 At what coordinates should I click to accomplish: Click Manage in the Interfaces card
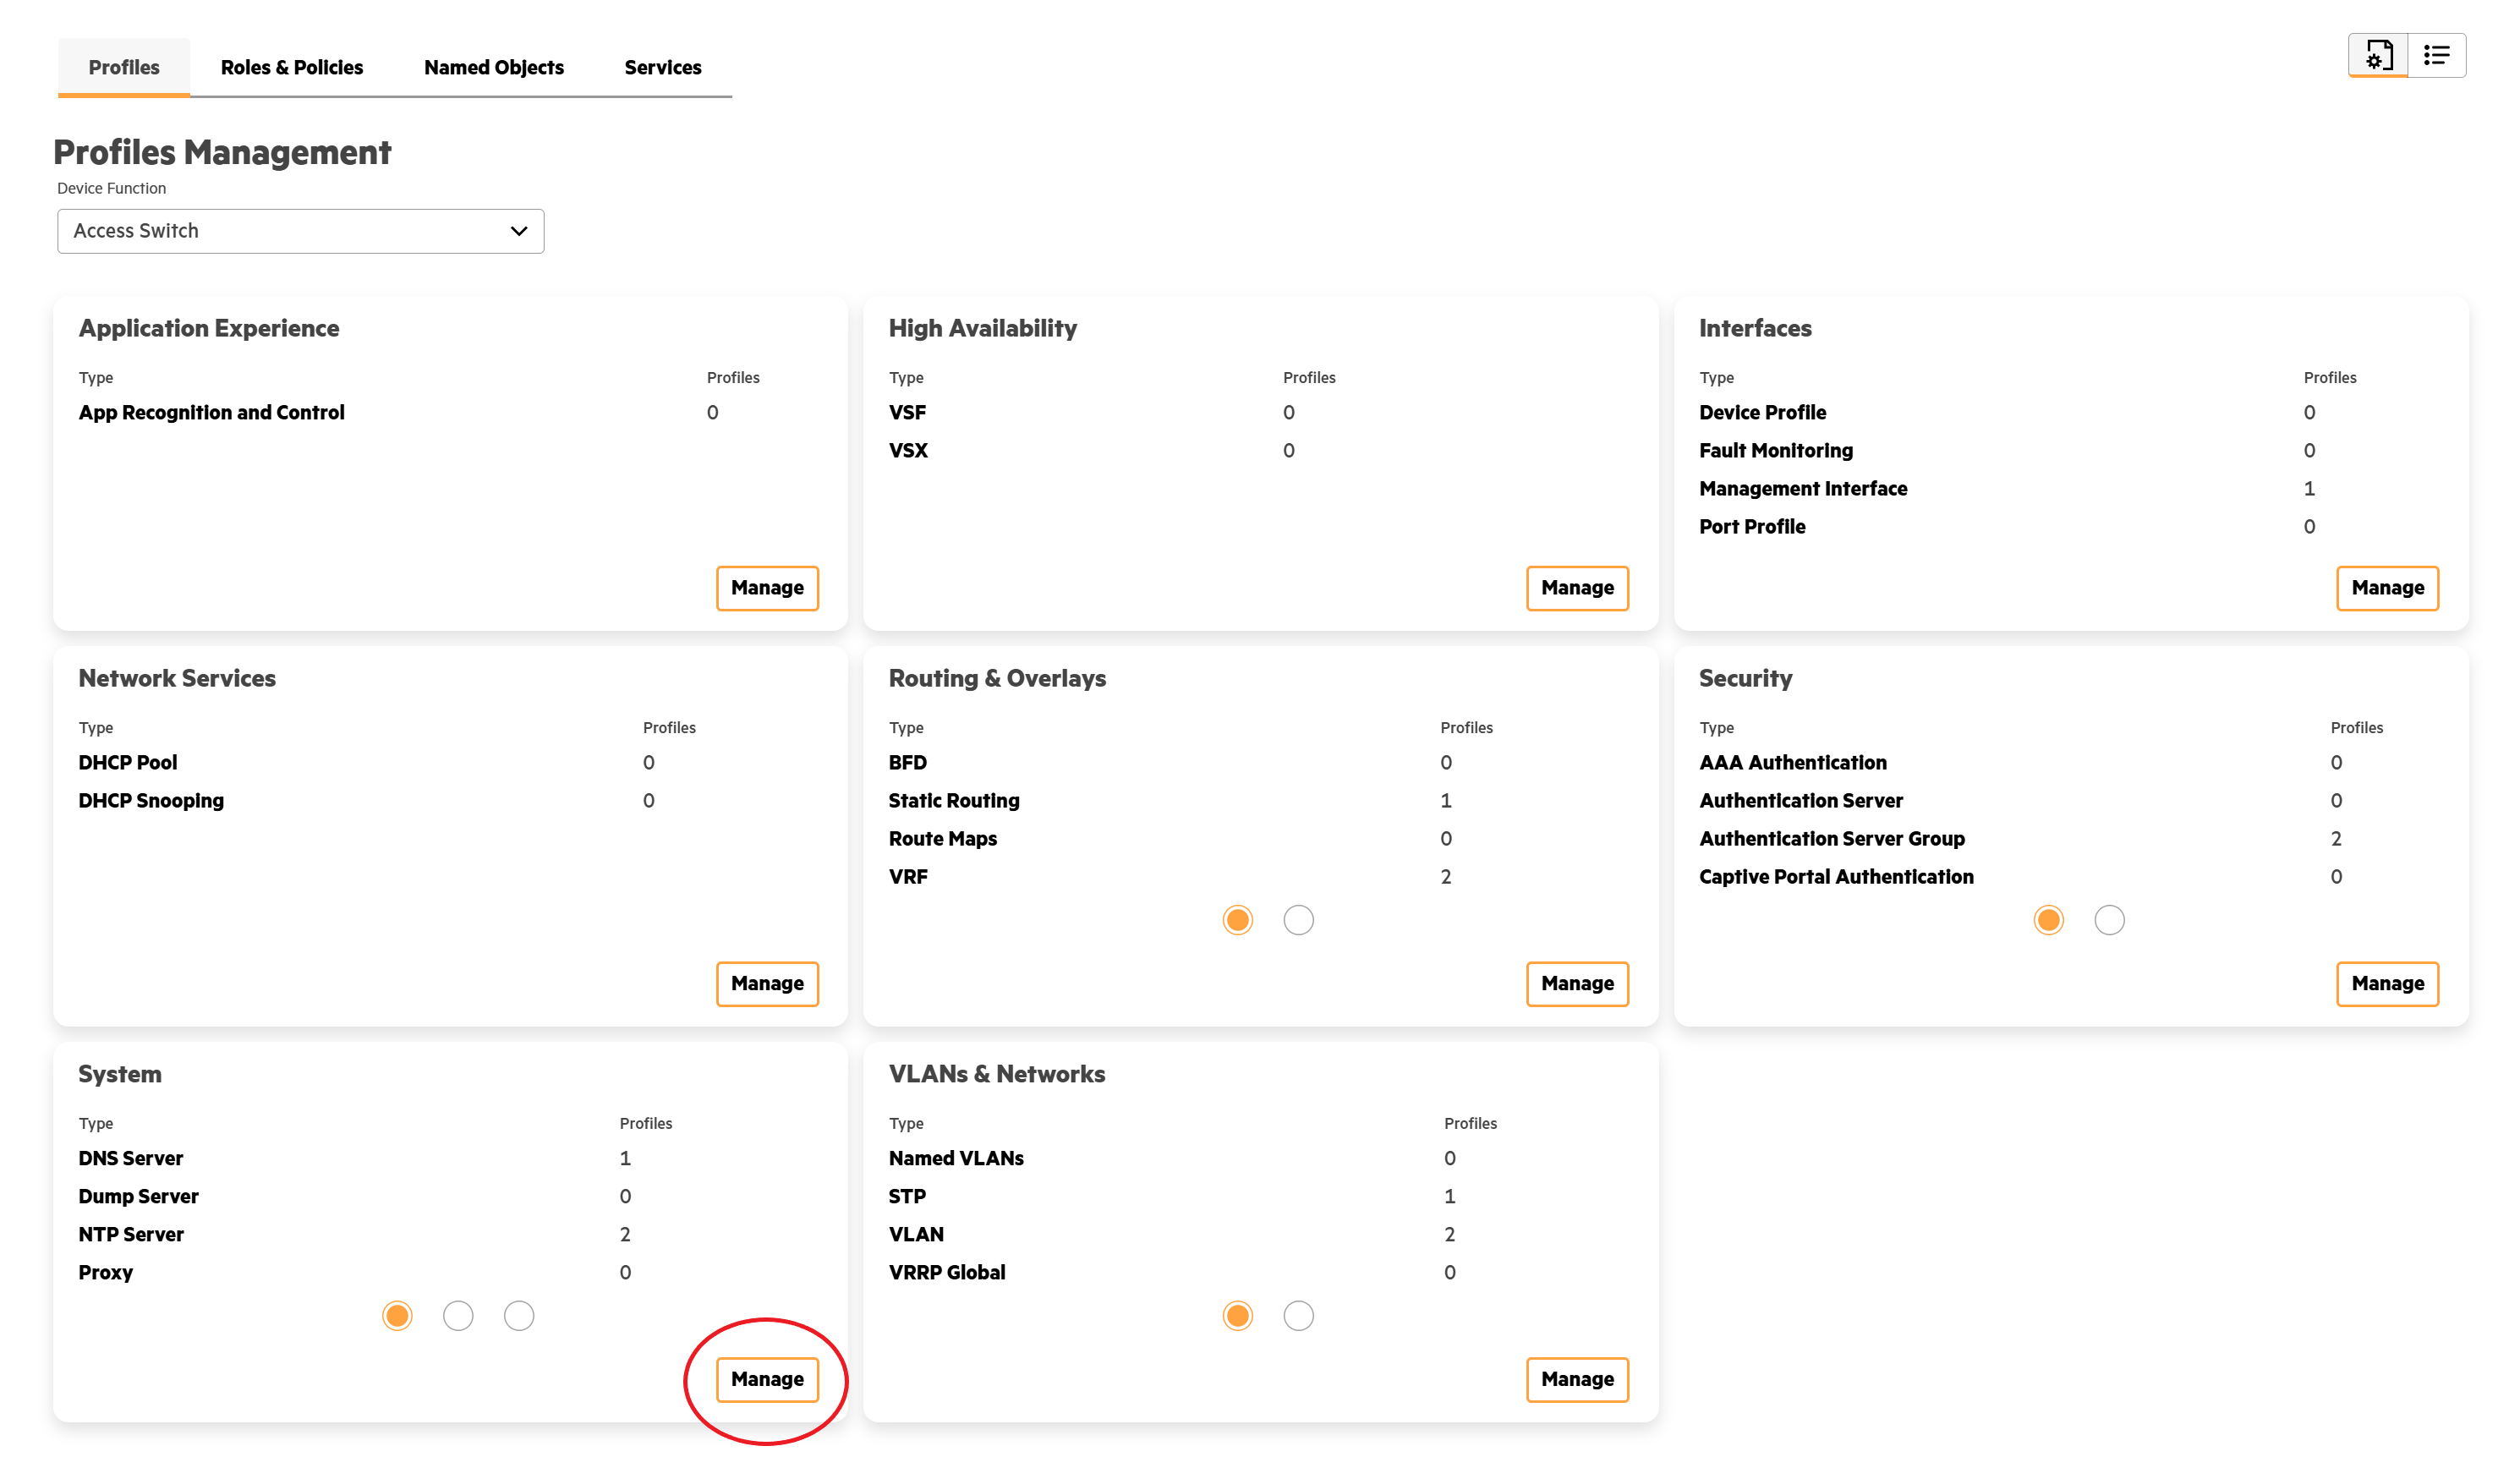tap(2386, 587)
